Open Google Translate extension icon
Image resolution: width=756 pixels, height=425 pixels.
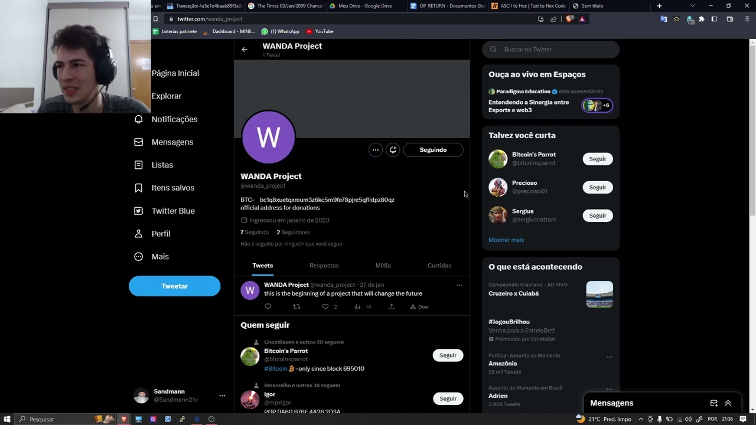pos(664,19)
